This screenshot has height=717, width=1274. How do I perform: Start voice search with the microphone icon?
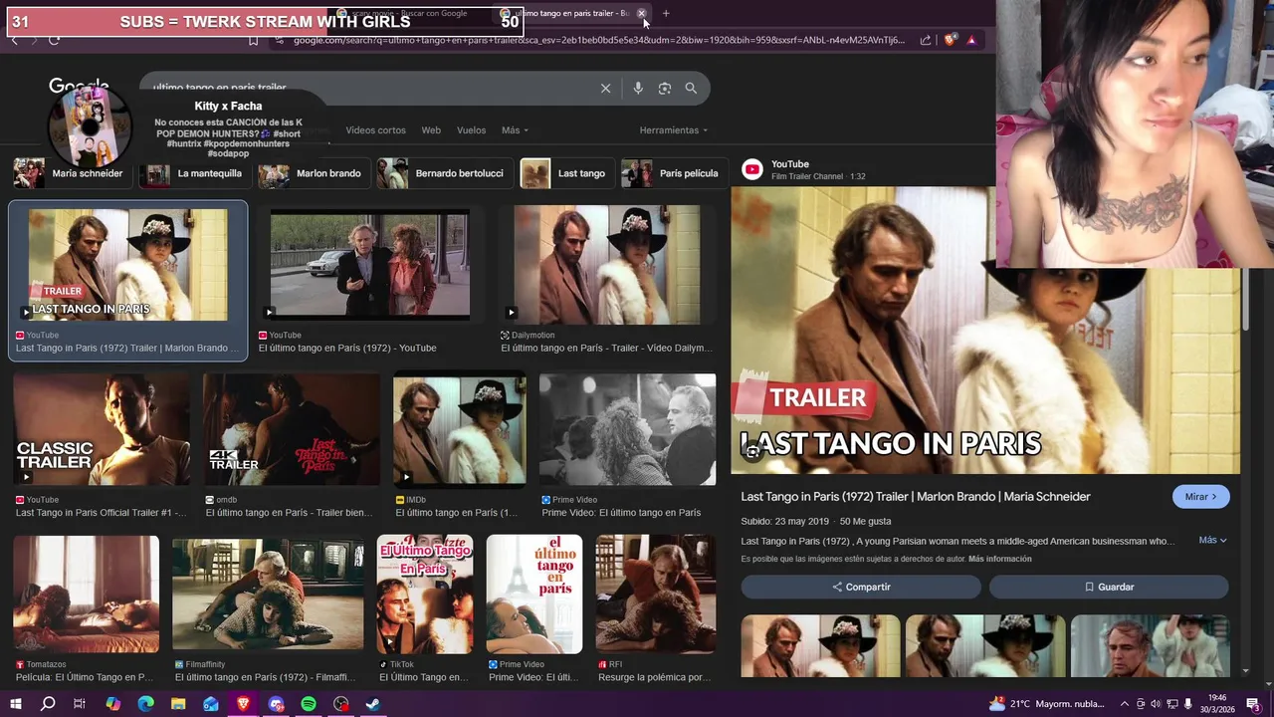(x=638, y=89)
